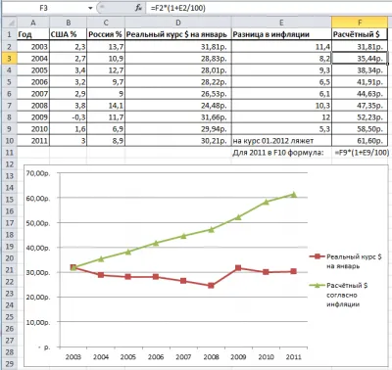Select highlighted column F header
The width and height of the screenshot is (392, 370).
pos(360,23)
